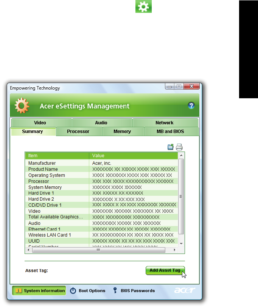
Task: Click the vertical scrollbar down arrow
Action: [181, 244]
